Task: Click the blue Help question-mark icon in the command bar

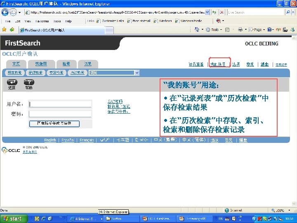Action: click(x=269, y=30)
